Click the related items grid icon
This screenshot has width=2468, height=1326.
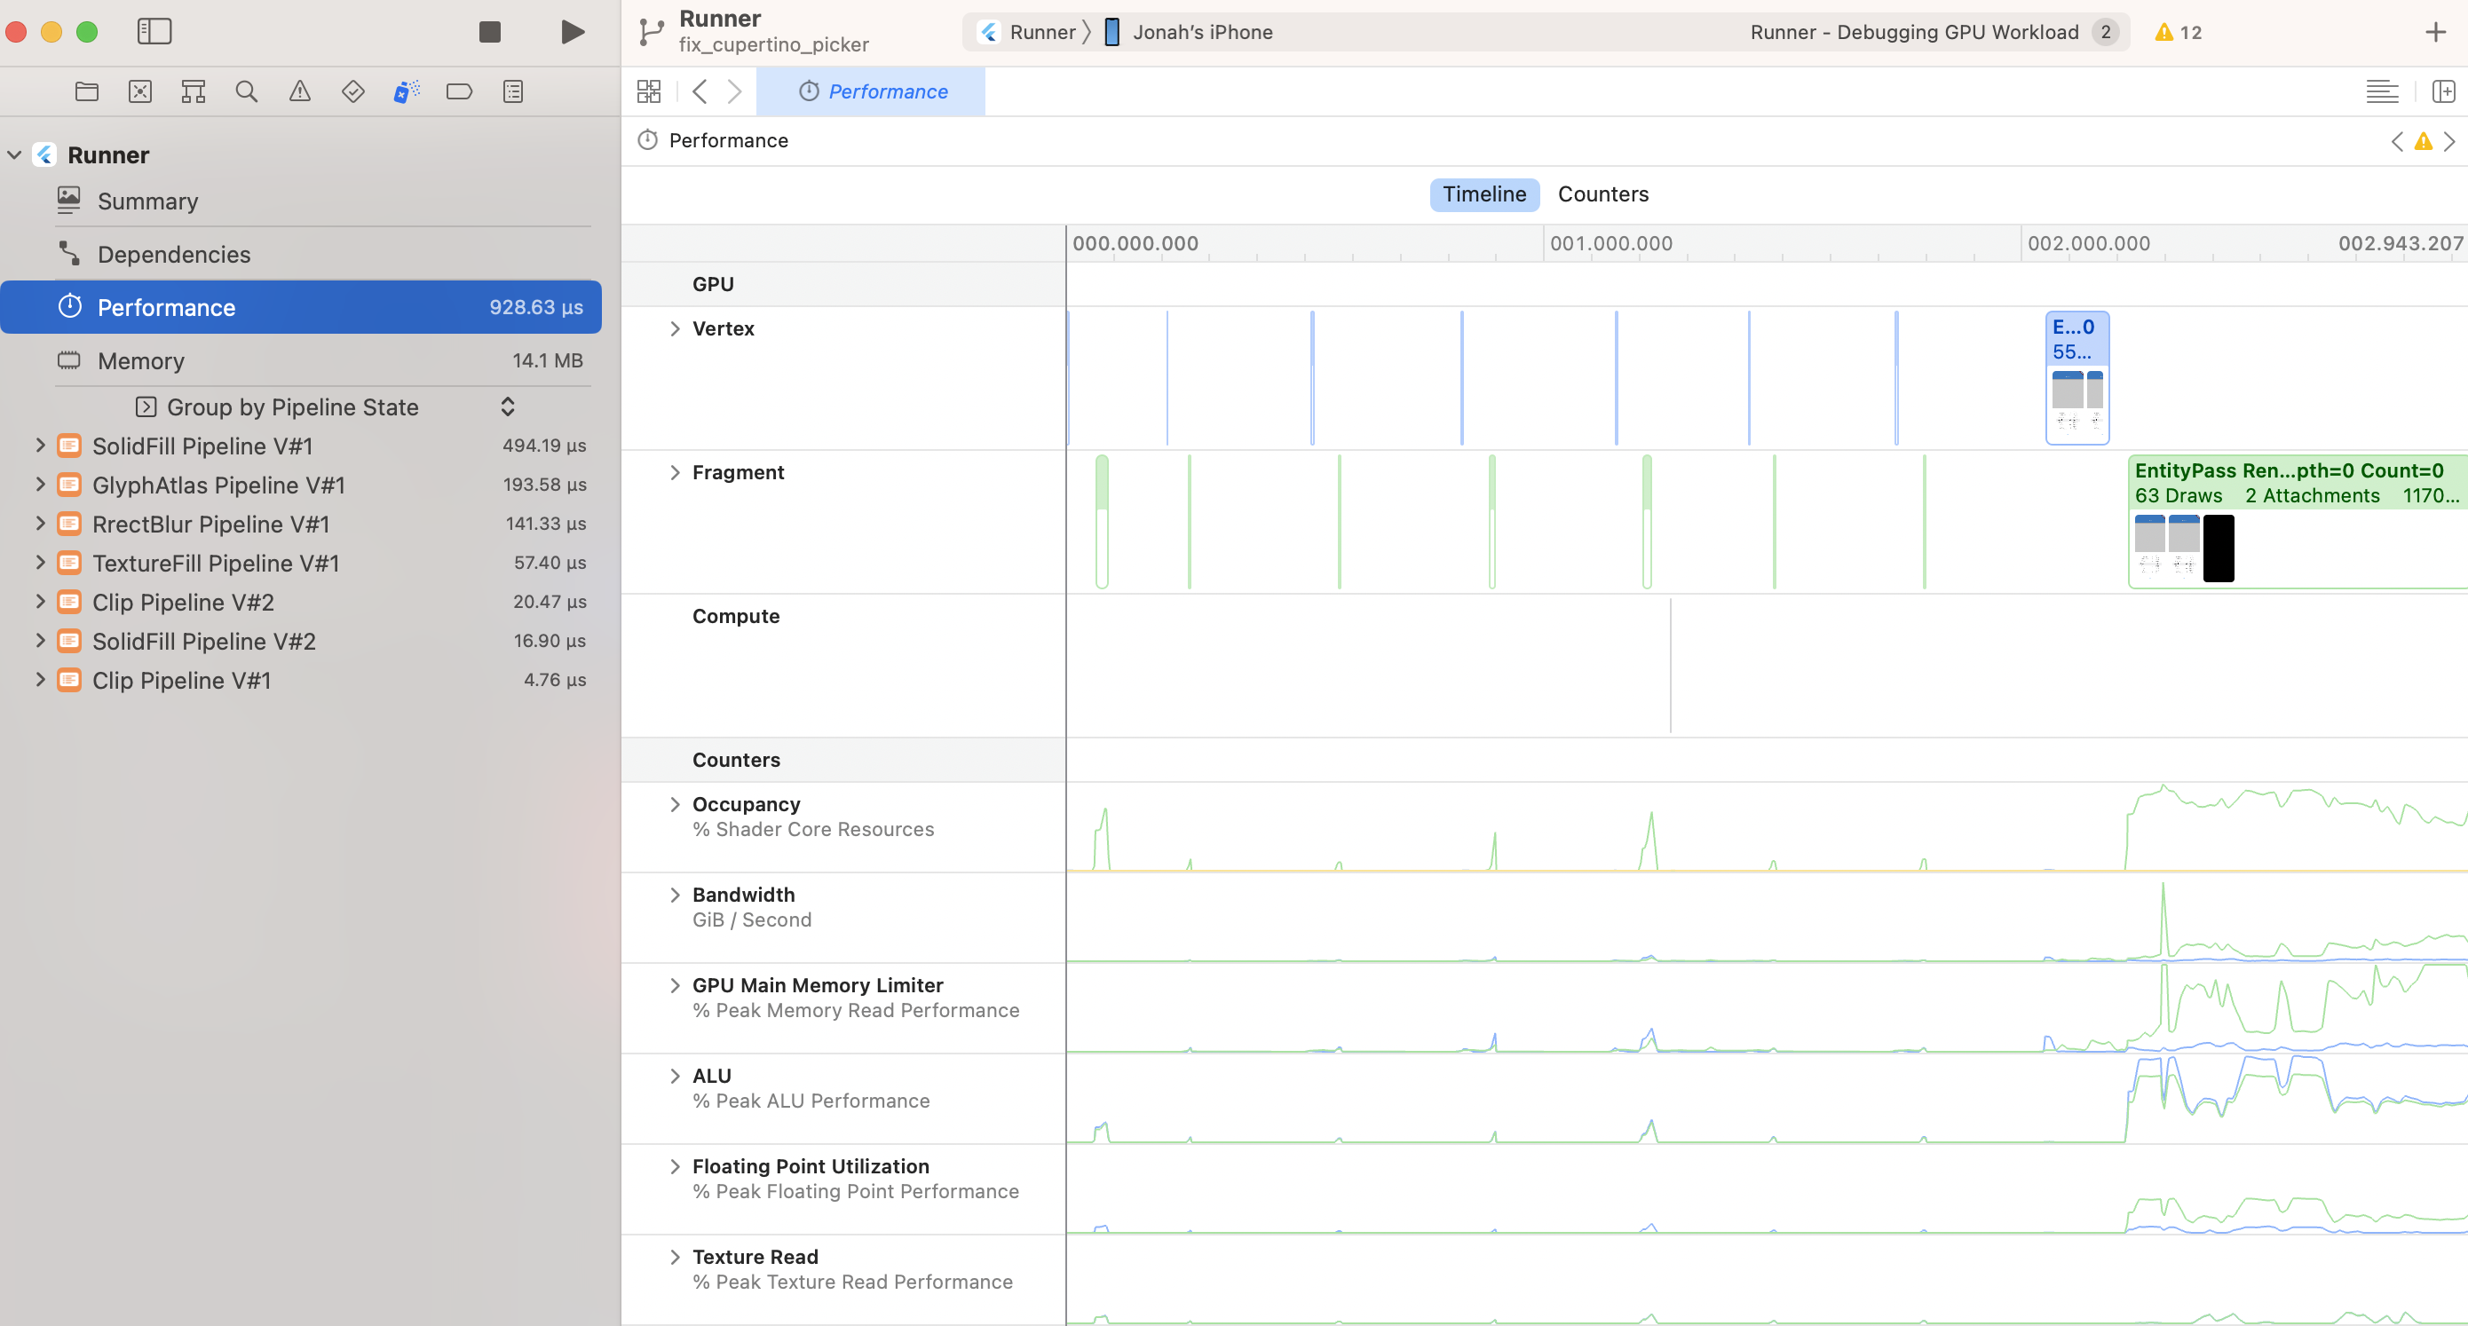[649, 92]
